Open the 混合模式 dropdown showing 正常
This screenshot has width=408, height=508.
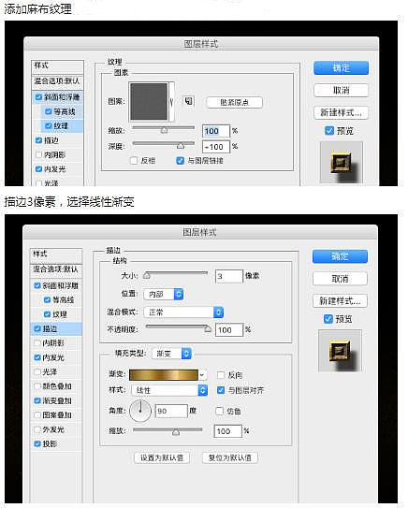pyautogui.click(x=183, y=312)
